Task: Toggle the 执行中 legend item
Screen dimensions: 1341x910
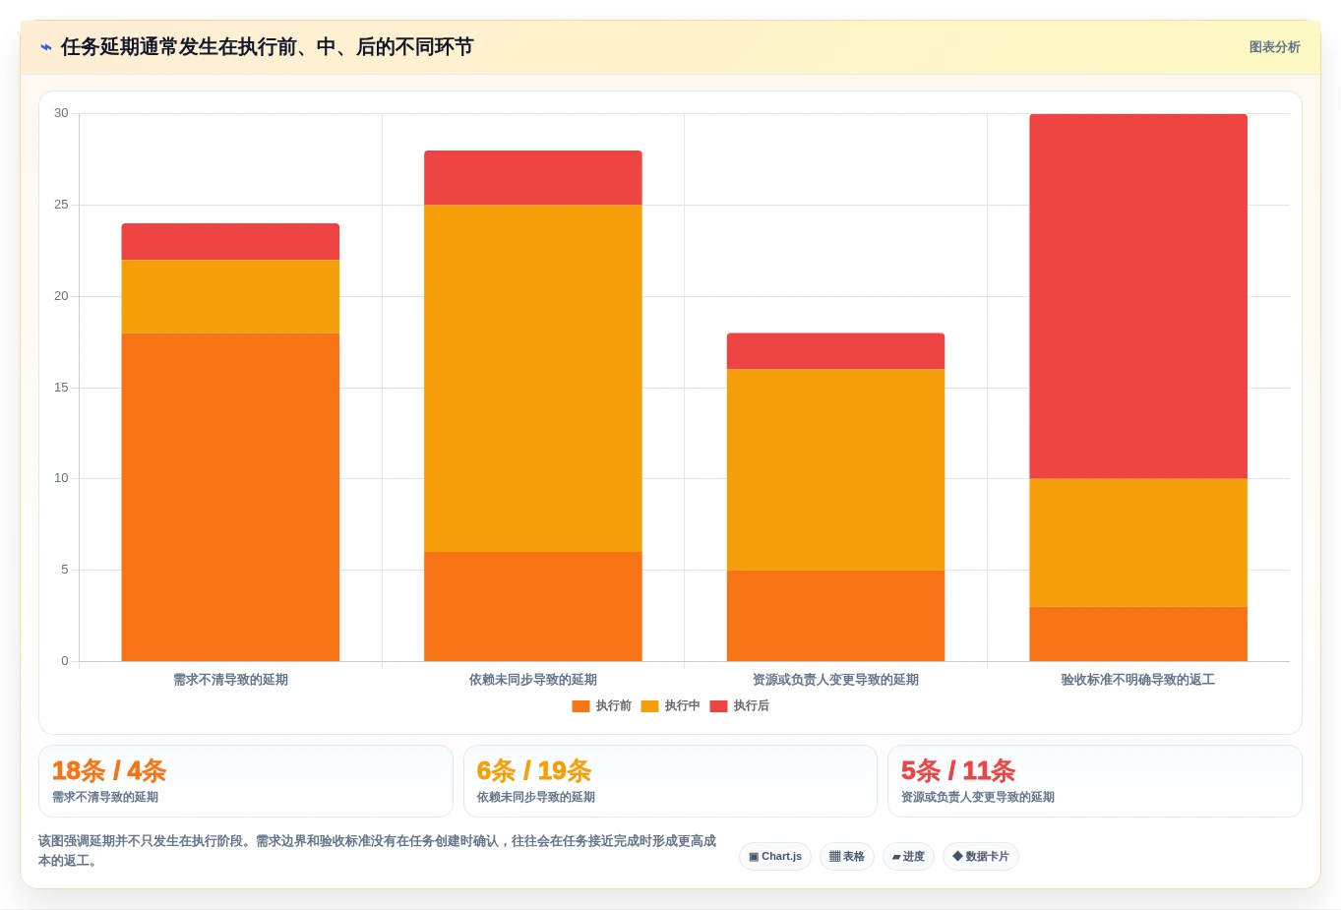Action: (x=670, y=705)
